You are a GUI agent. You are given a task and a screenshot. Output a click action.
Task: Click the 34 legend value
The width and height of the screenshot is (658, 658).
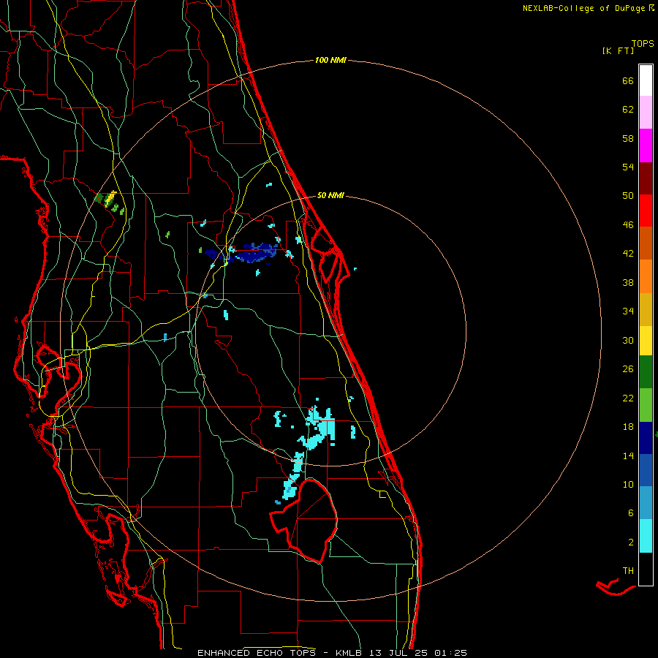628,311
